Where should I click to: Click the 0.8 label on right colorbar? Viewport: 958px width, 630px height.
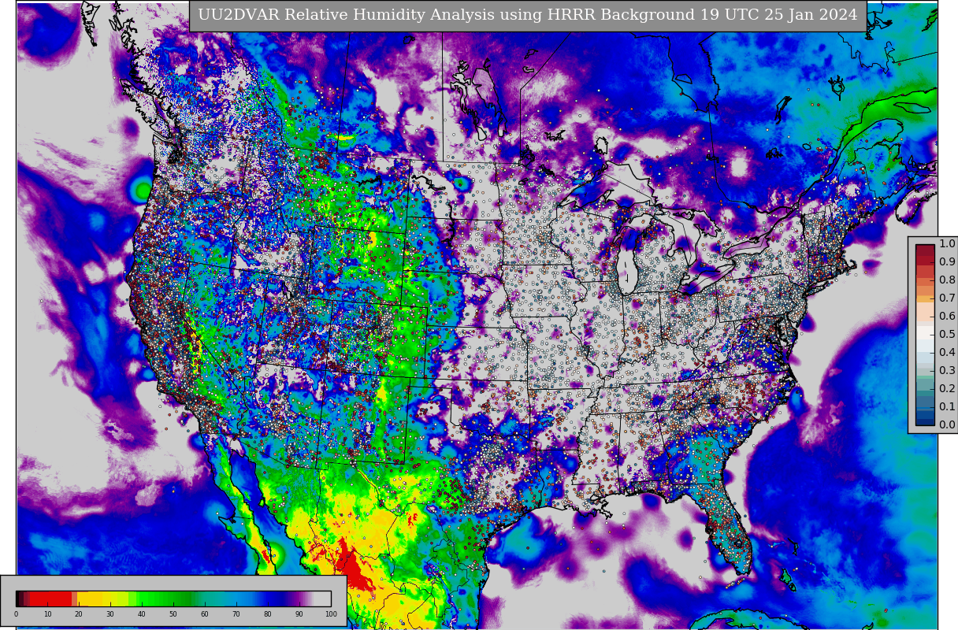coord(947,280)
